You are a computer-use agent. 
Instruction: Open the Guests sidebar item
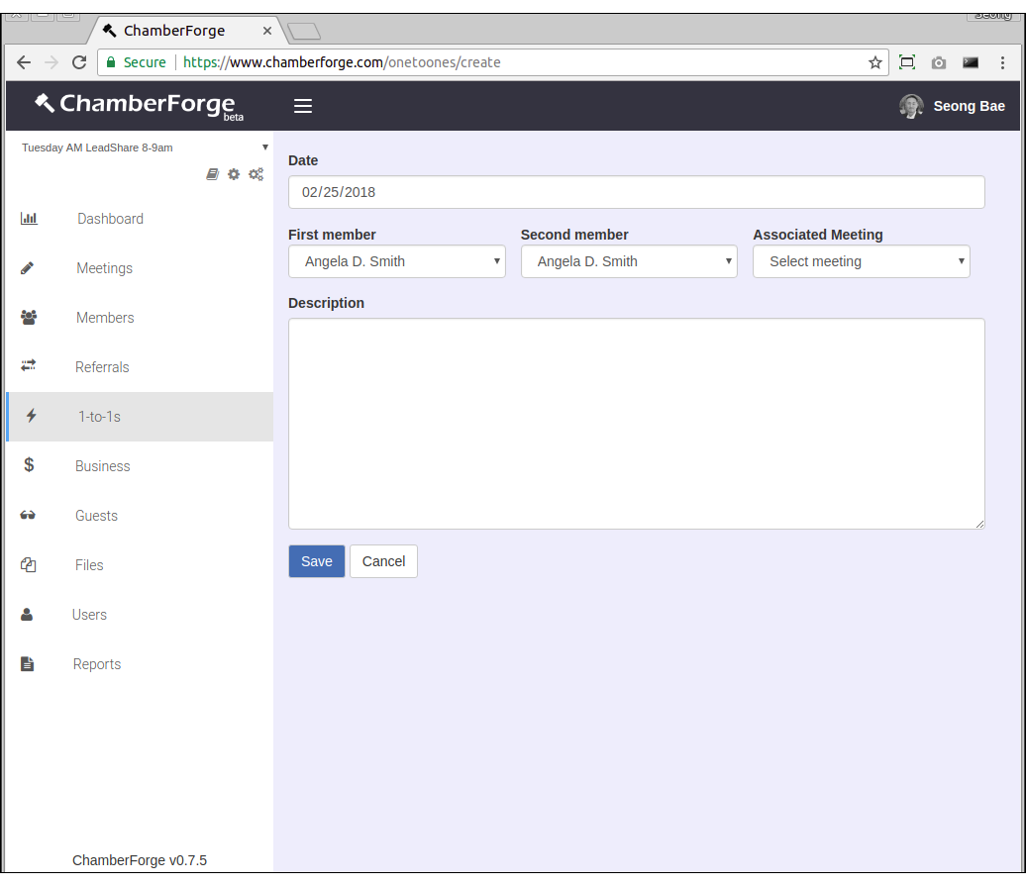pyautogui.click(x=96, y=516)
